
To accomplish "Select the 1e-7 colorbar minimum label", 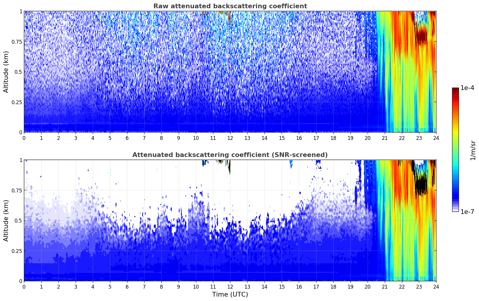I will click(x=467, y=212).
